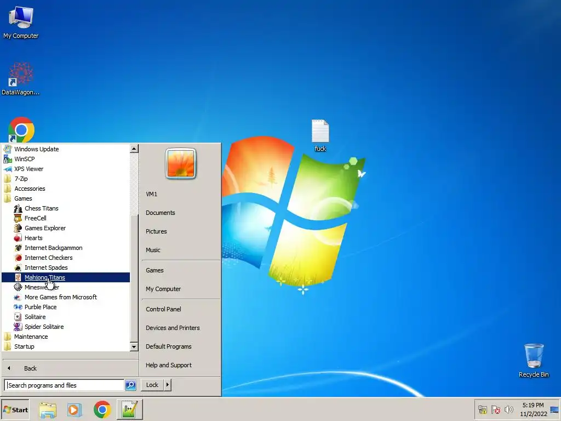This screenshot has height=421, width=561.
Task: Click in Search programs and files box
Action: click(65, 385)
